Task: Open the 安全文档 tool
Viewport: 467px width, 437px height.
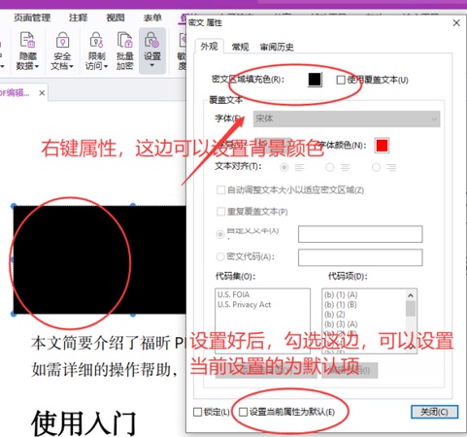Action: [x=62, y=50]
